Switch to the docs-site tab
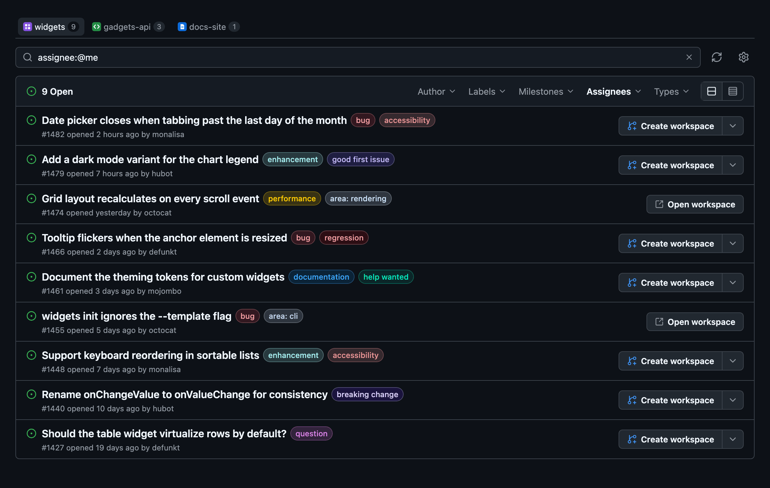Screen dimensions: 770x488 tap(209, 27)
